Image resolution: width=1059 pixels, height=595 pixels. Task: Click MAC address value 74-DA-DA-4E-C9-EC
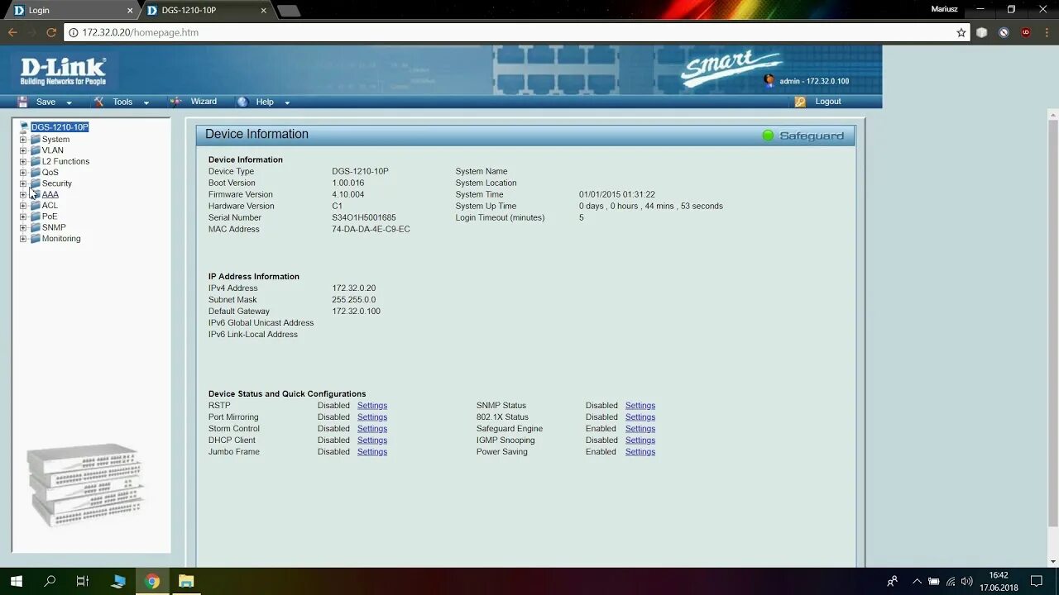pos(371,229)
